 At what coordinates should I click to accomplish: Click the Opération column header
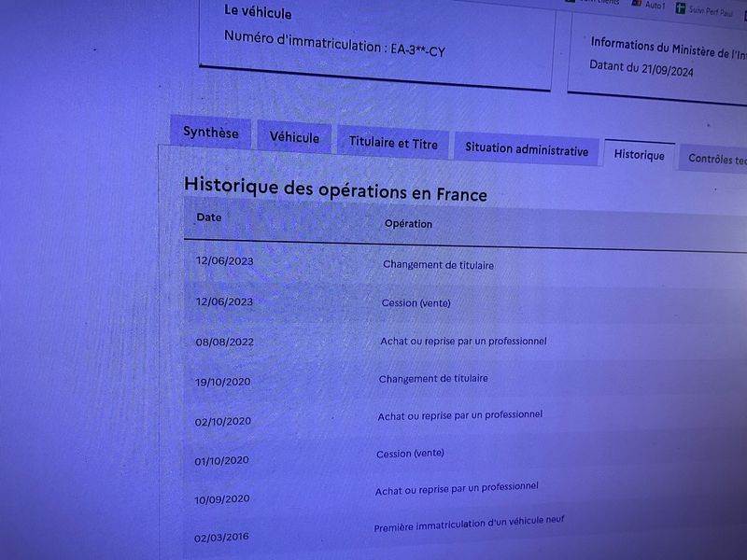point(408,224)
